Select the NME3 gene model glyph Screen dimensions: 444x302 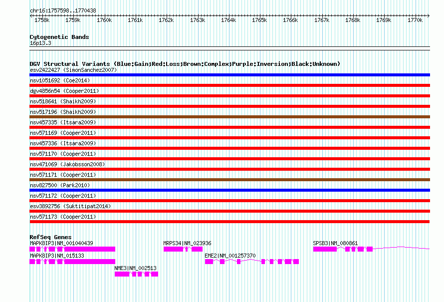click(x=137, y=274)
